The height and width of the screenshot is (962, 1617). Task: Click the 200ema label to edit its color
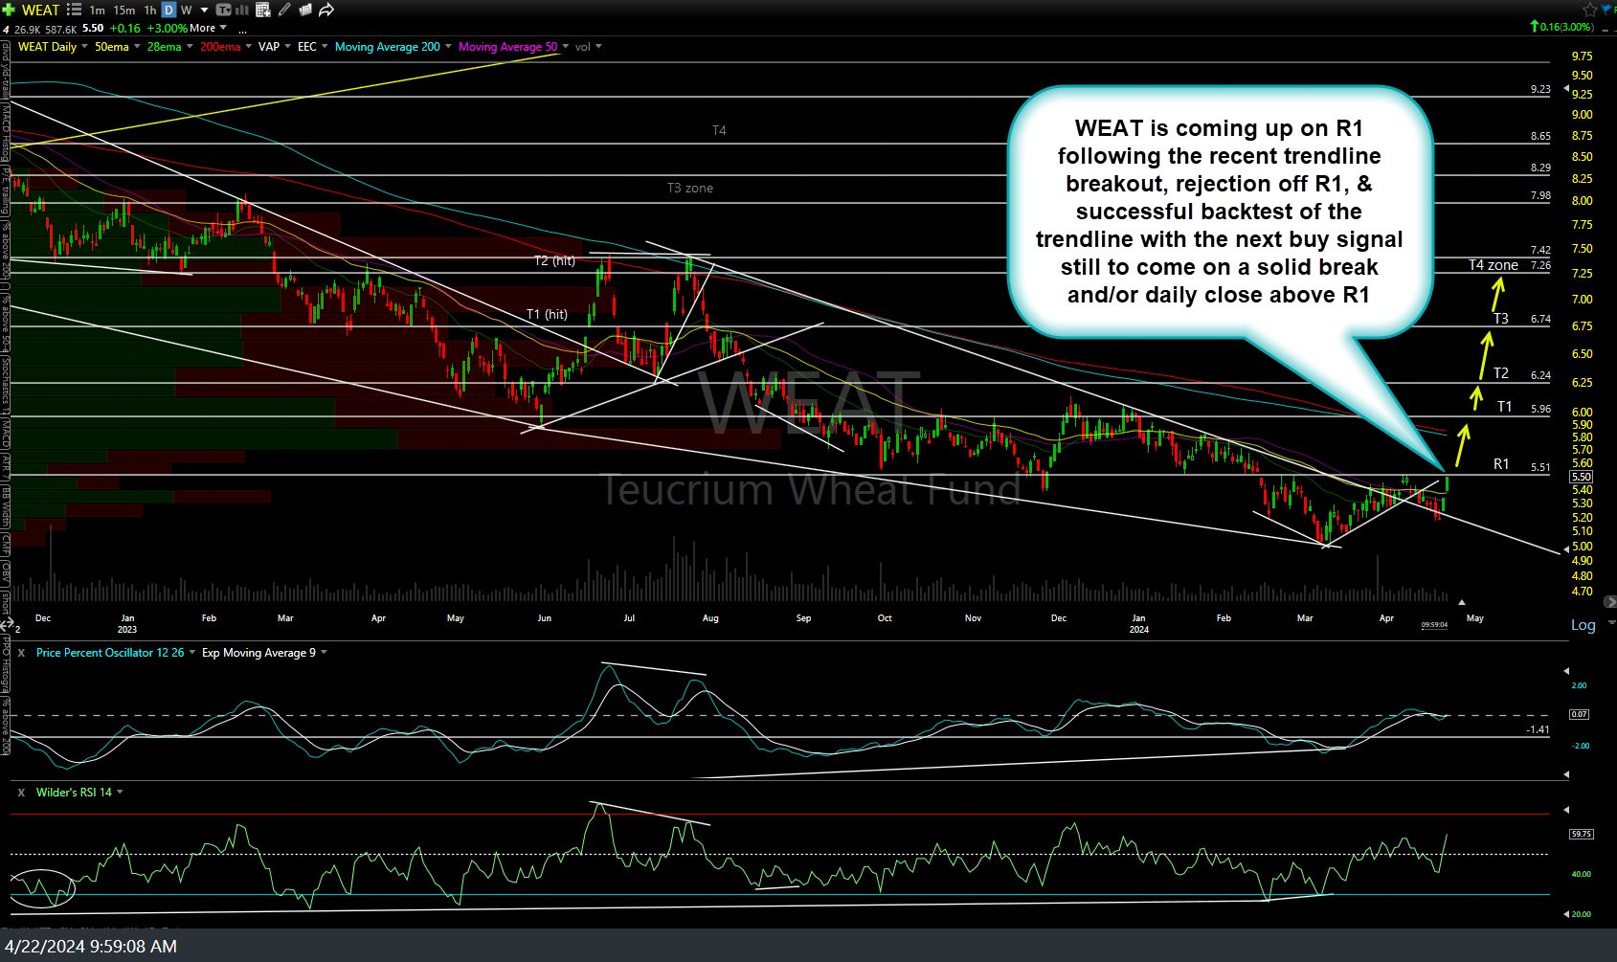click(x=220, y=46)
